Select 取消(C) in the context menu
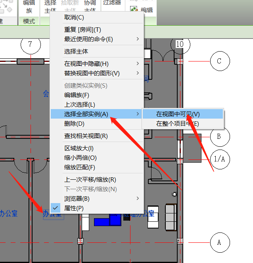The width and height of the screenshot is (253, 263). pos(74,17)
